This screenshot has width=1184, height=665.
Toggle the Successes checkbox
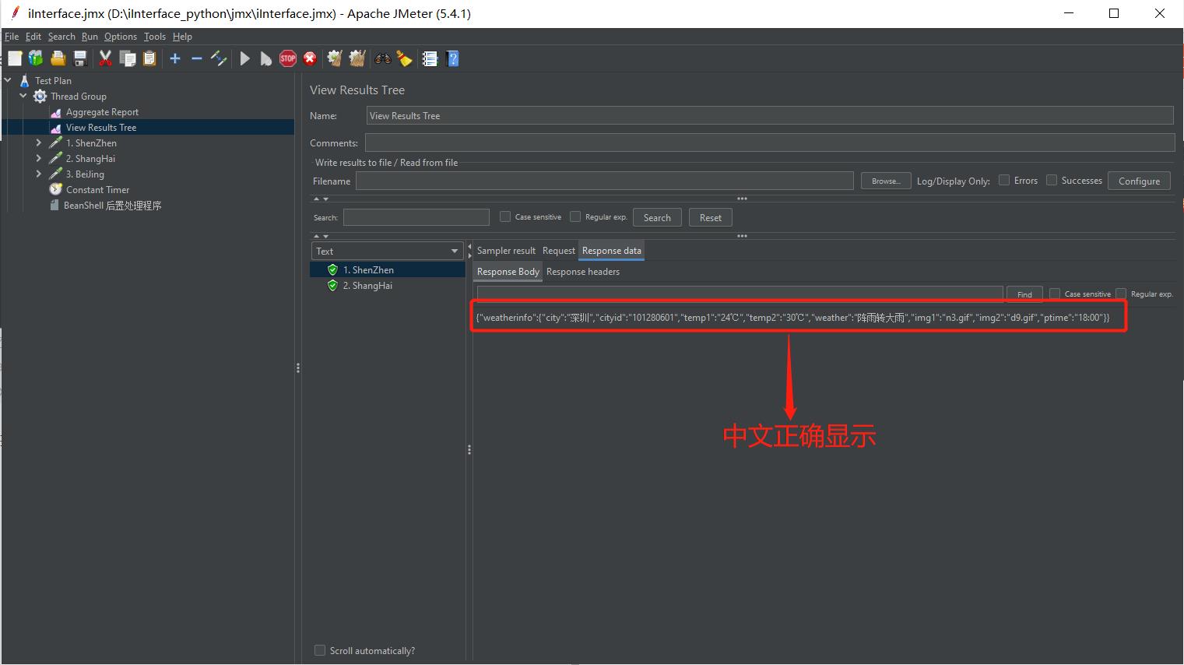point(1052,180)
